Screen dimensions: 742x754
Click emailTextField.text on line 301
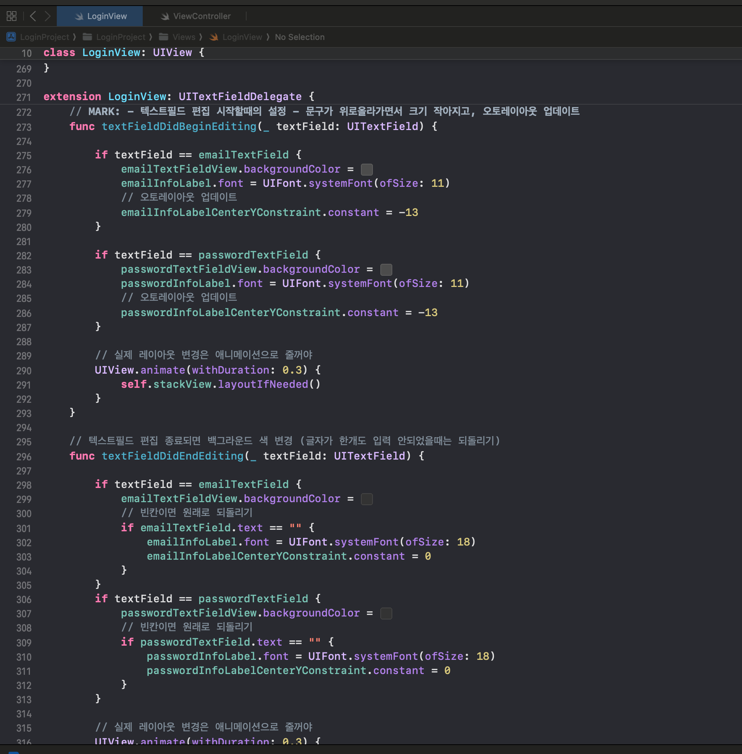pyautogui.click(x=201, y=528)
